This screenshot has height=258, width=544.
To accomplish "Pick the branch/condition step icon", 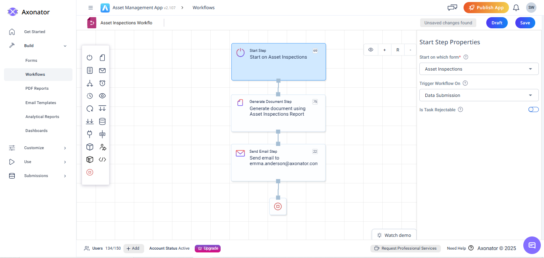I will (90, 83).
